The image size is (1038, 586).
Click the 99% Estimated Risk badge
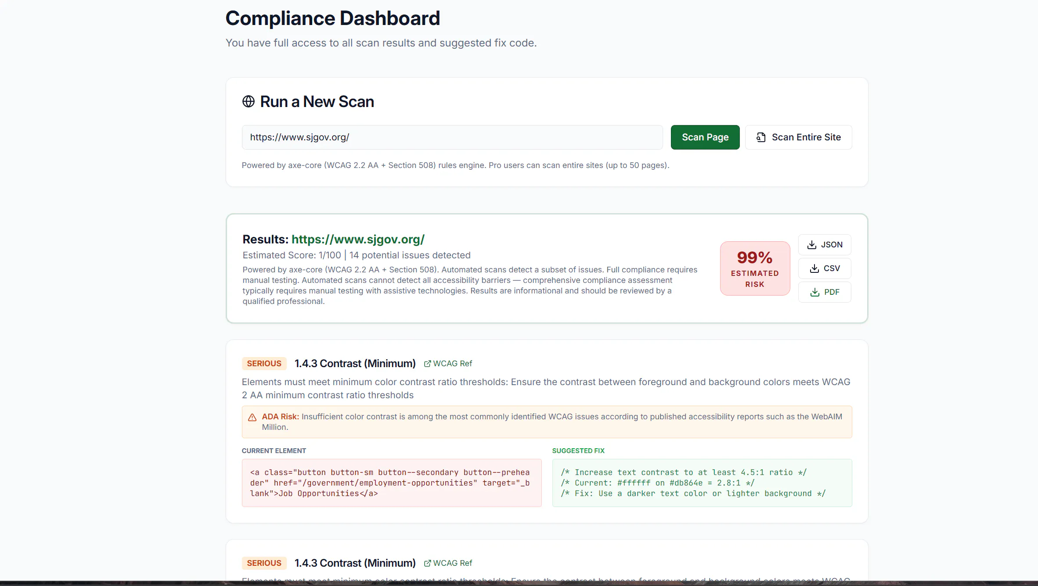click(x=755, y=268)
